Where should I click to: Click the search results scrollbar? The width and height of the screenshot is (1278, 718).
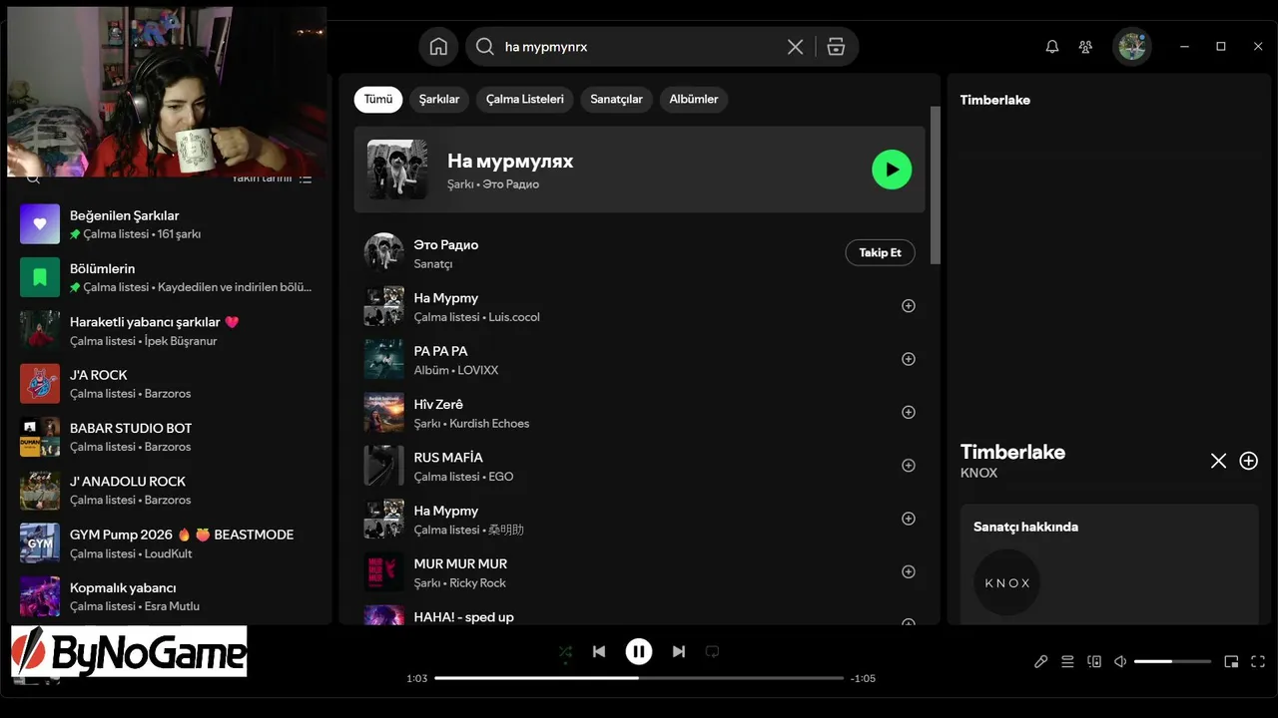[x=936, y=185]
